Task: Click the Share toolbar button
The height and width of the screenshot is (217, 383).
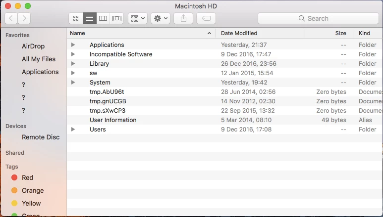Action: (183, 18)
